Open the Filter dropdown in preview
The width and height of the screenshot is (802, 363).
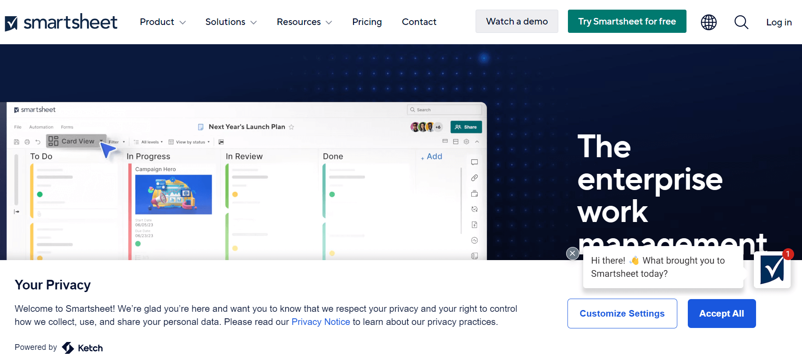pos(117,142)
